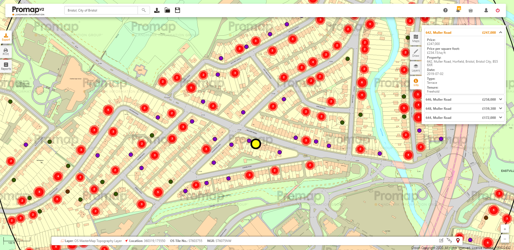This screenshot has width=514, height=250.
Task: Select the Info panel tab
Action: point(416,82)
